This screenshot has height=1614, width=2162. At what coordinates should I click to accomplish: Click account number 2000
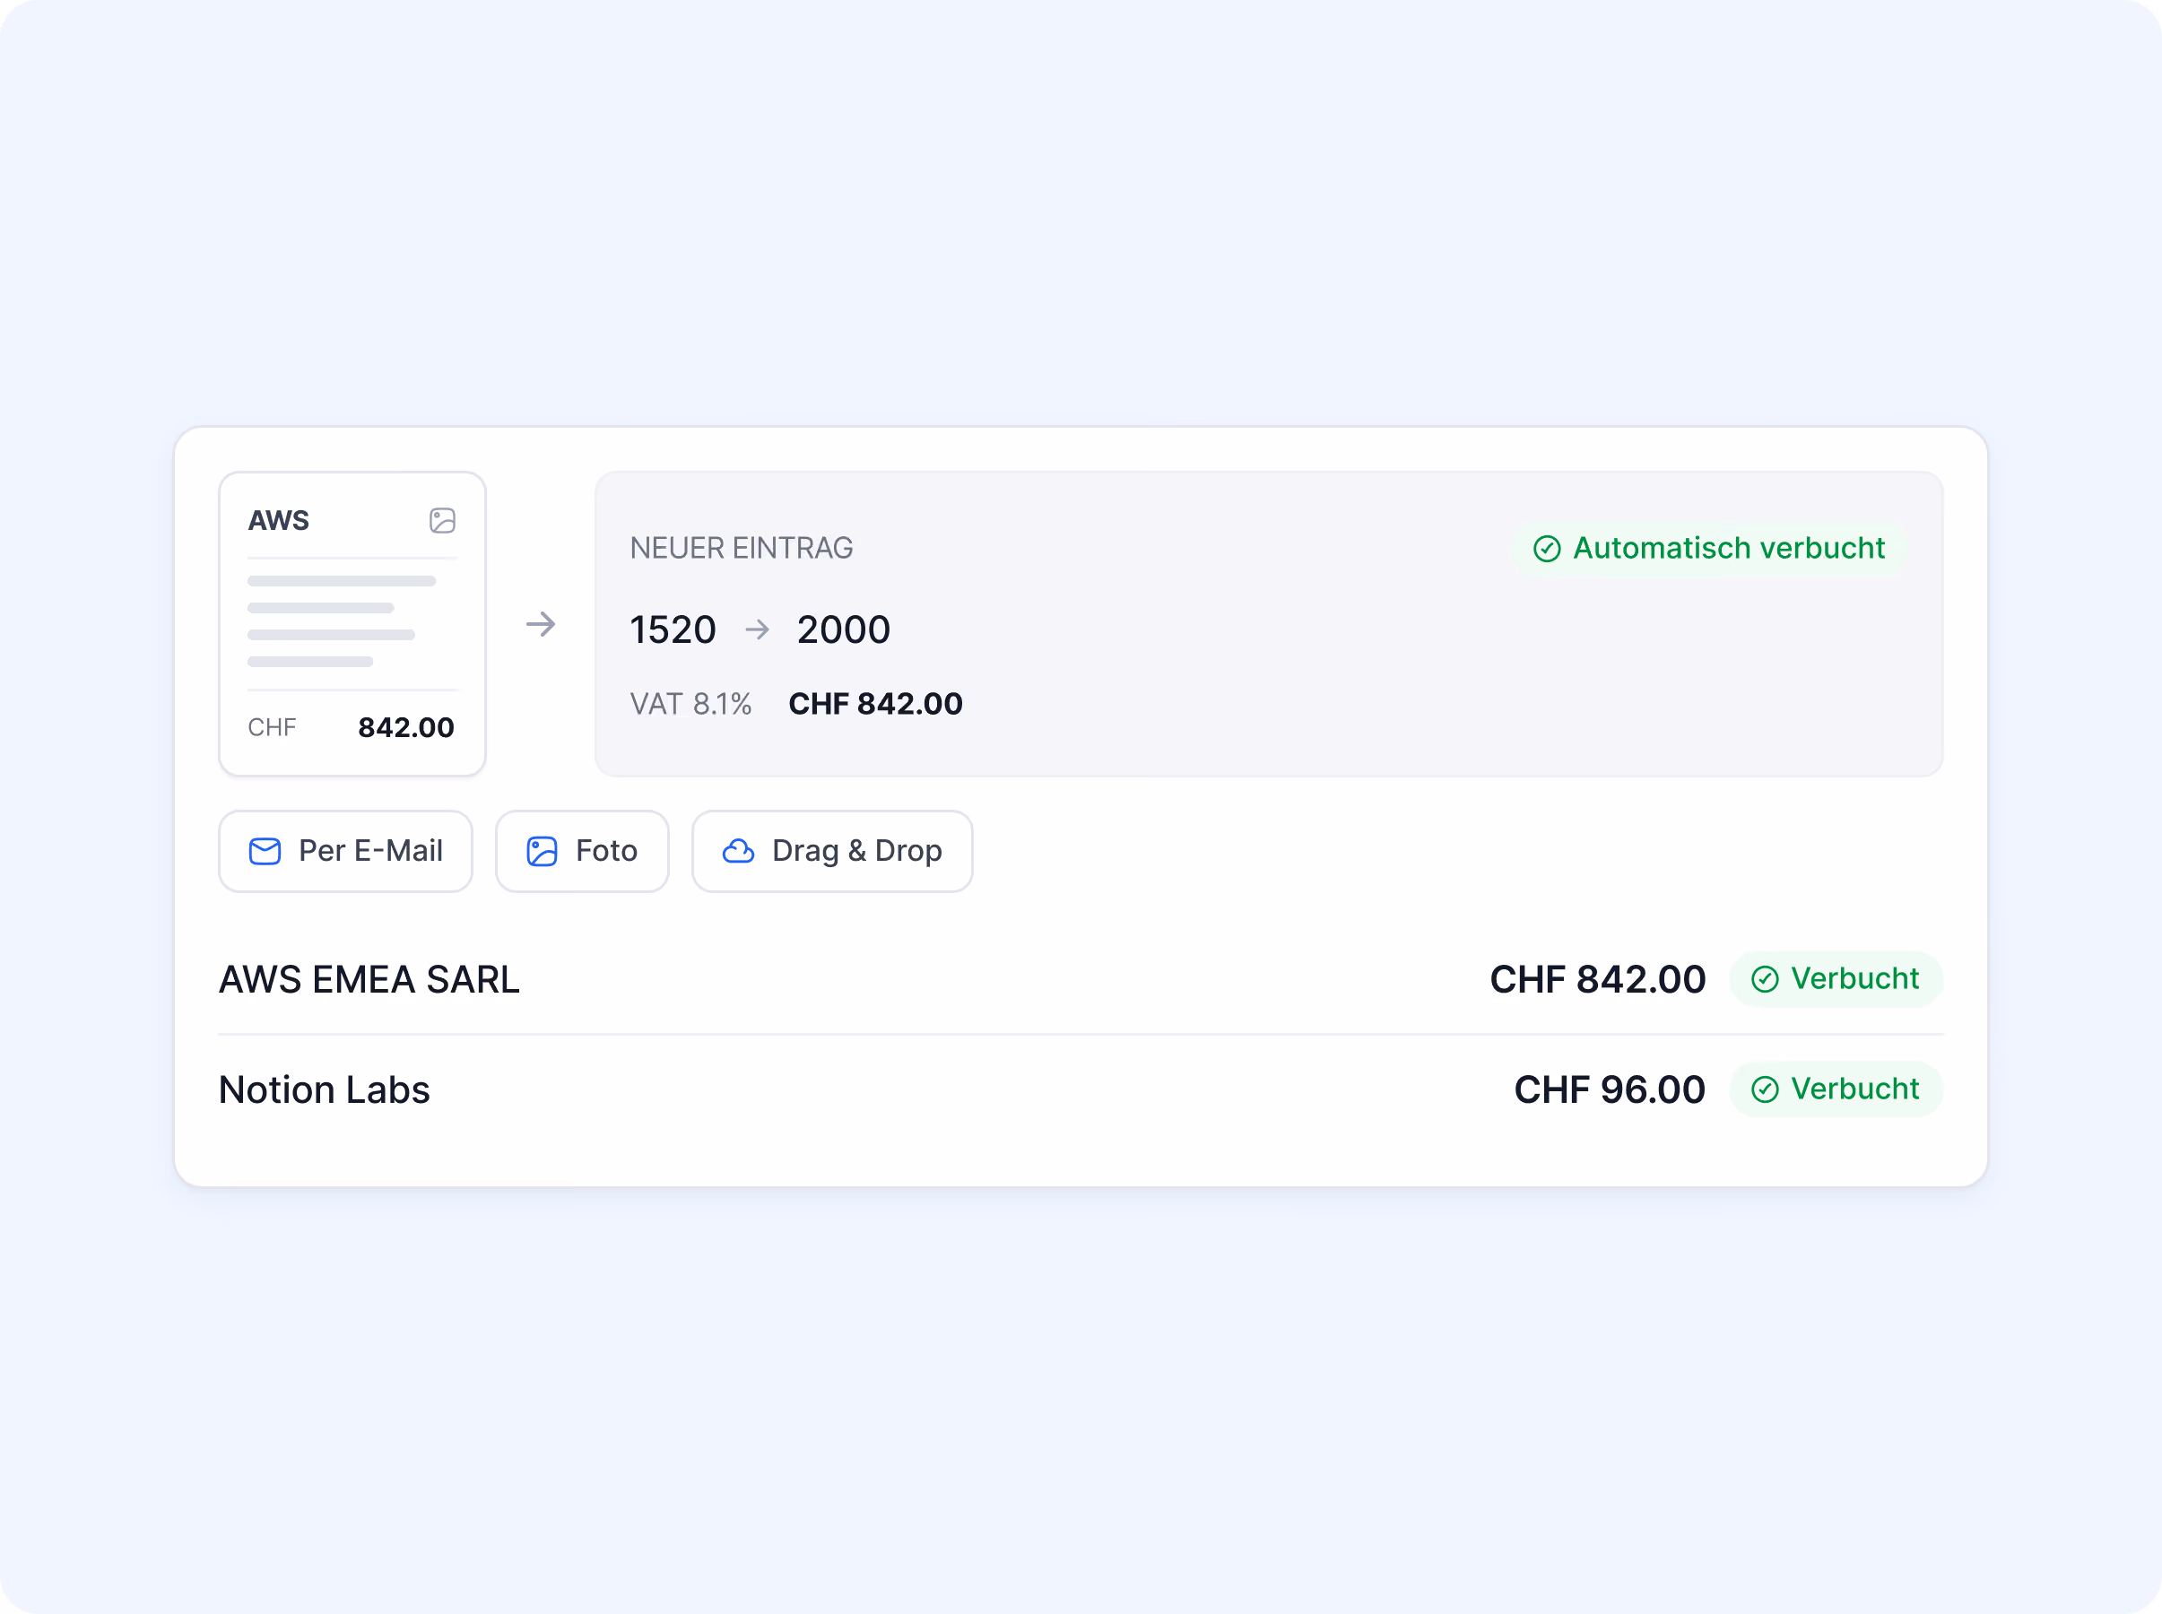[843, 629]
